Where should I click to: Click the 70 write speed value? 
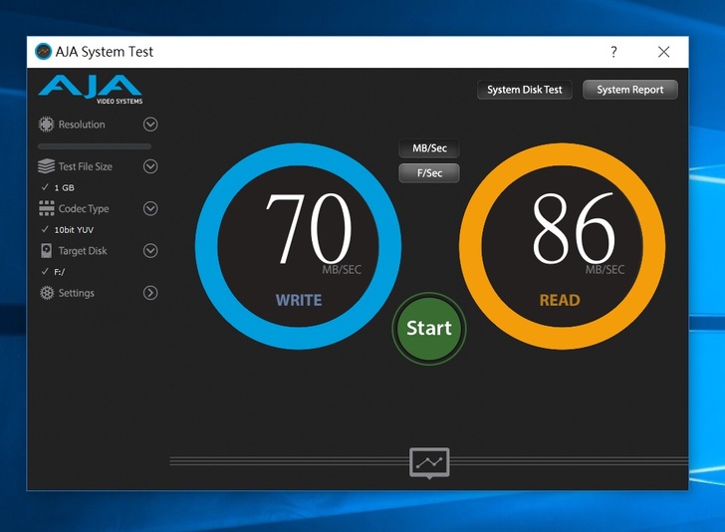(310, 228)
